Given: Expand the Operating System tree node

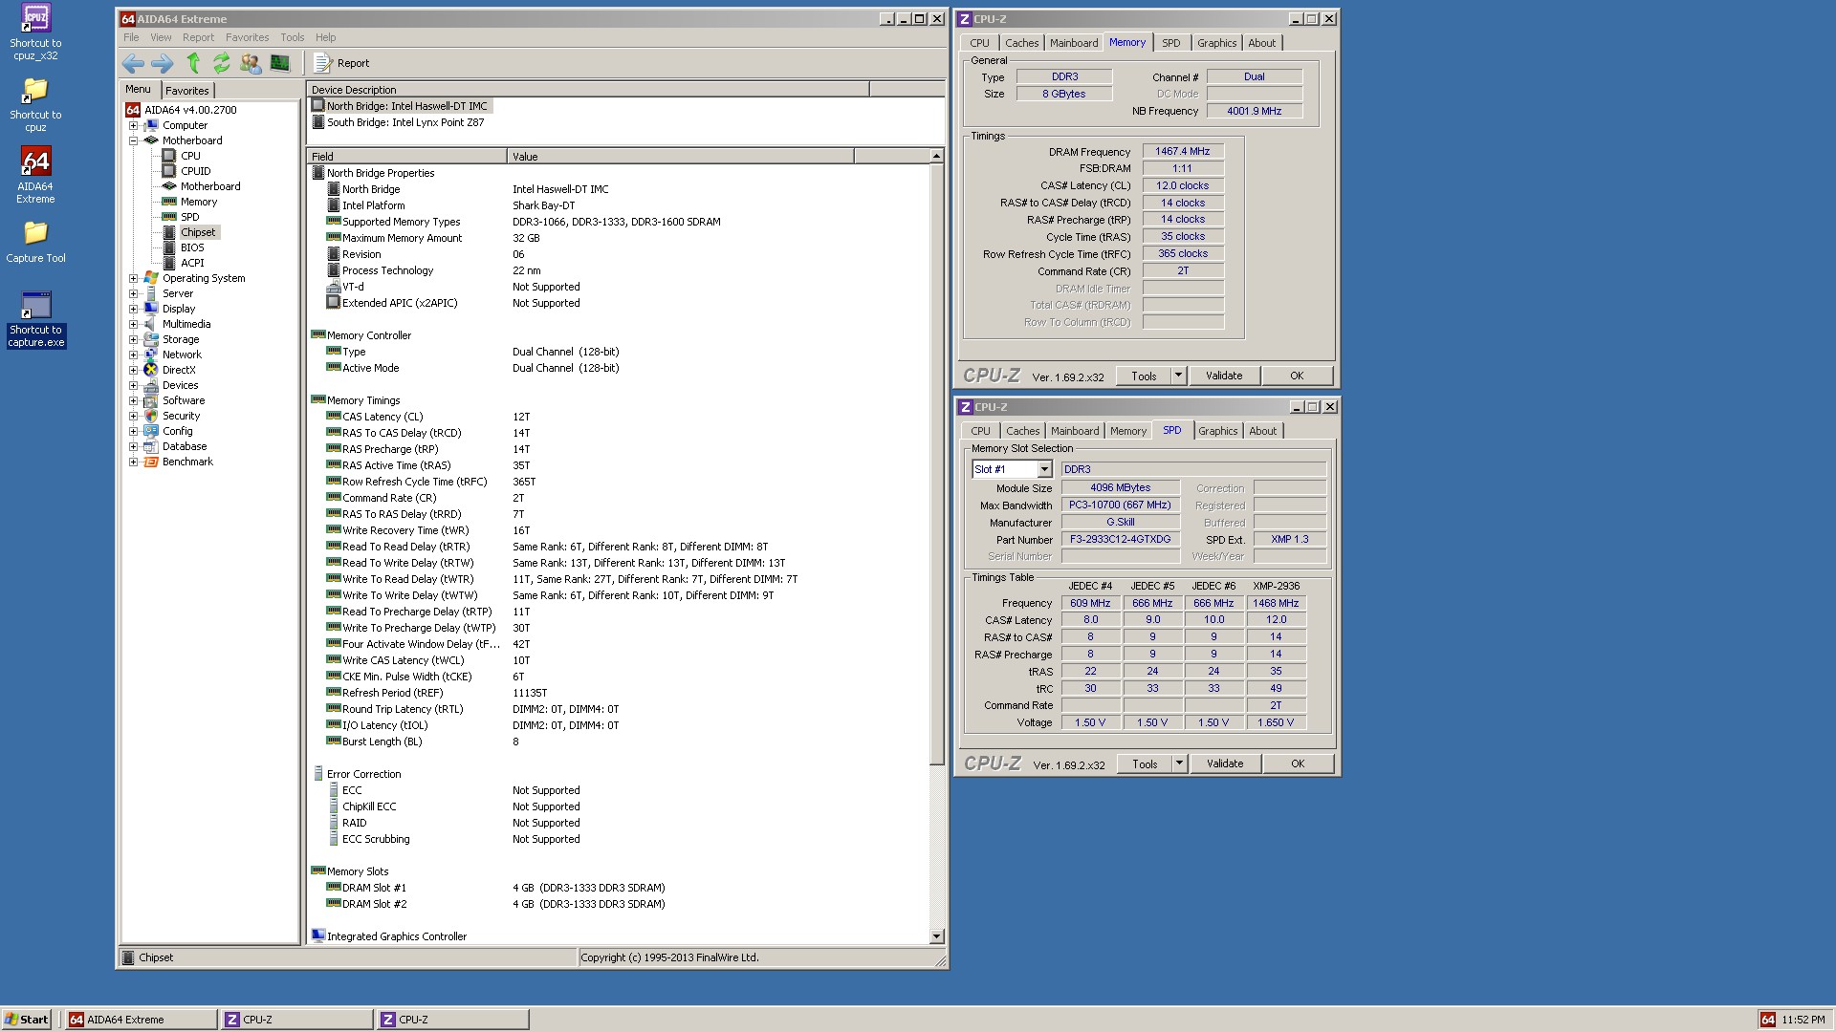Looking at the screenshot, I should click(x=134, y=278).
